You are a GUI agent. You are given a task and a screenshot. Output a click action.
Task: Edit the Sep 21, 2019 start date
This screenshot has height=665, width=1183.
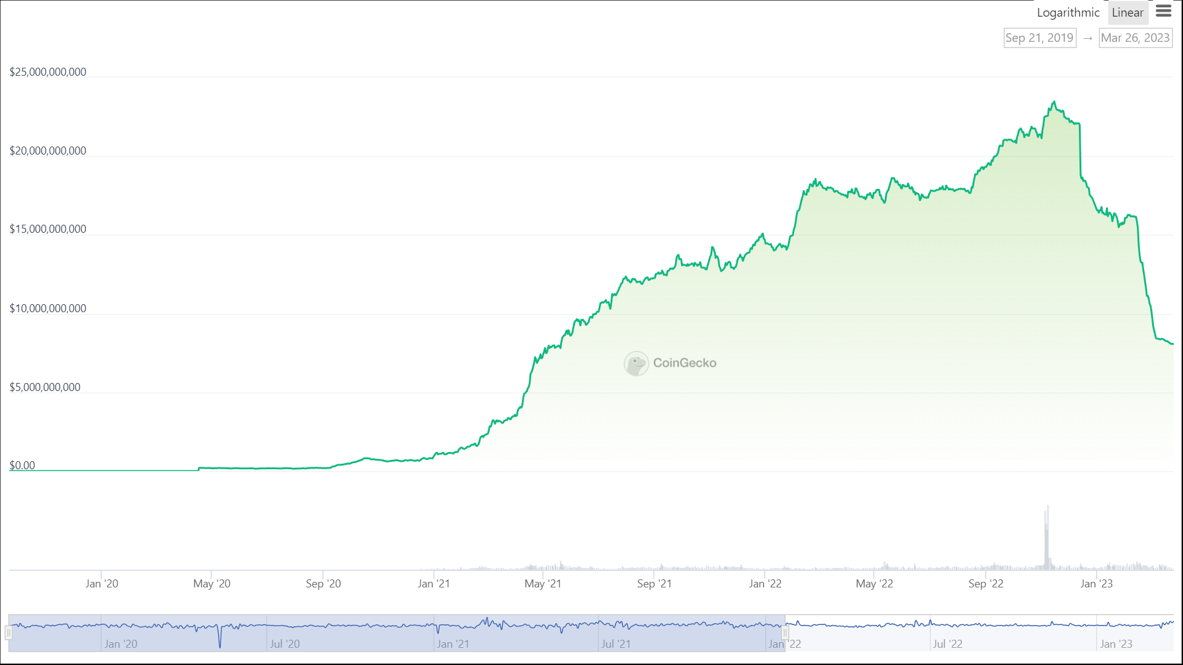tap(1039, 38)
